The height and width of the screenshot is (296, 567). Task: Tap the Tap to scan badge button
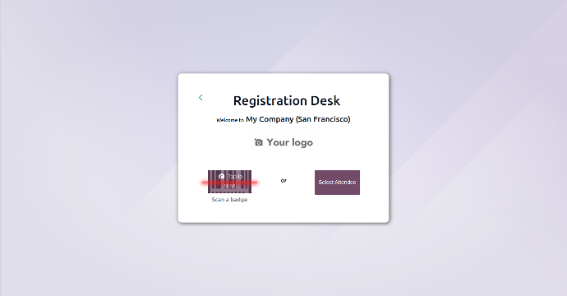(229, 182)
